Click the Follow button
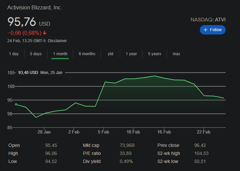This screenshot has width=240, height=171. tap(213, 30)
